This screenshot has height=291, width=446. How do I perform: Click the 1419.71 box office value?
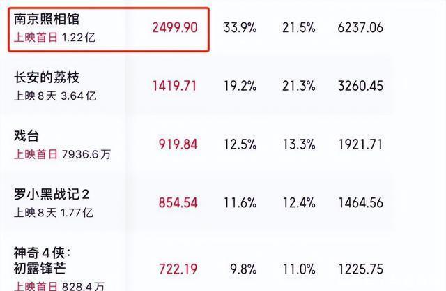point(174,87)
